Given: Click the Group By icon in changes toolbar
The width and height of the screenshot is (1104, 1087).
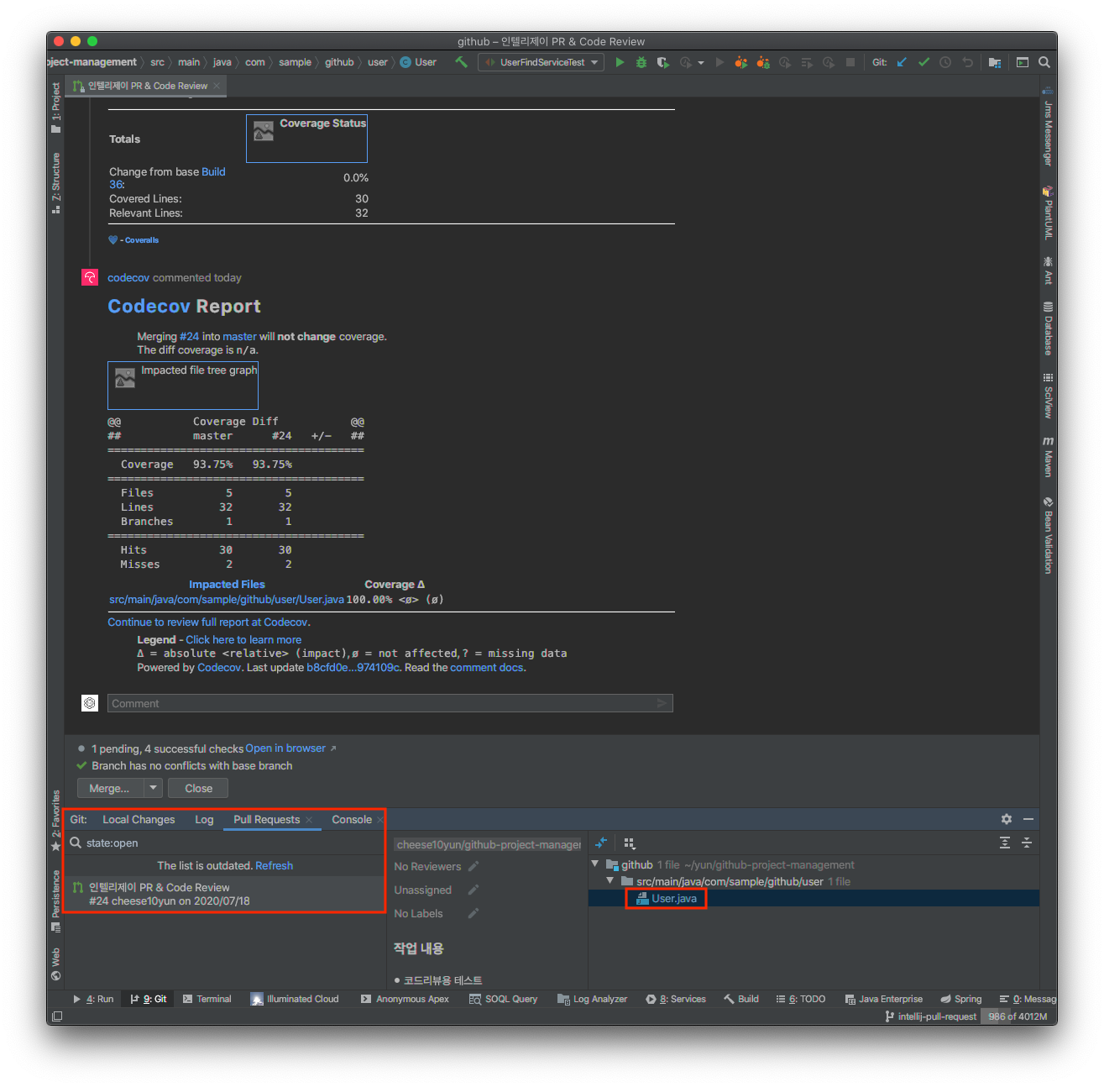Looking at the screenshot, I should 630,843.
